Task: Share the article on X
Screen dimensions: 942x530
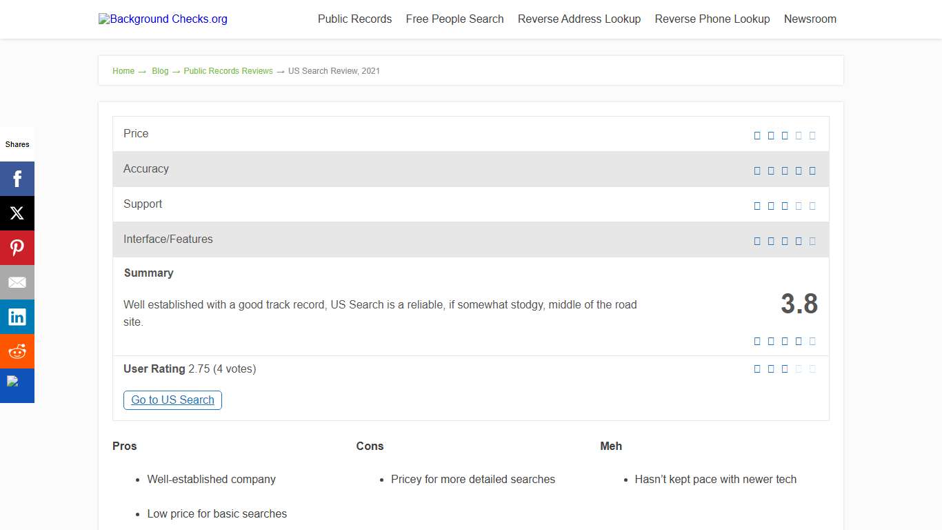Action: tap(17, 213)
